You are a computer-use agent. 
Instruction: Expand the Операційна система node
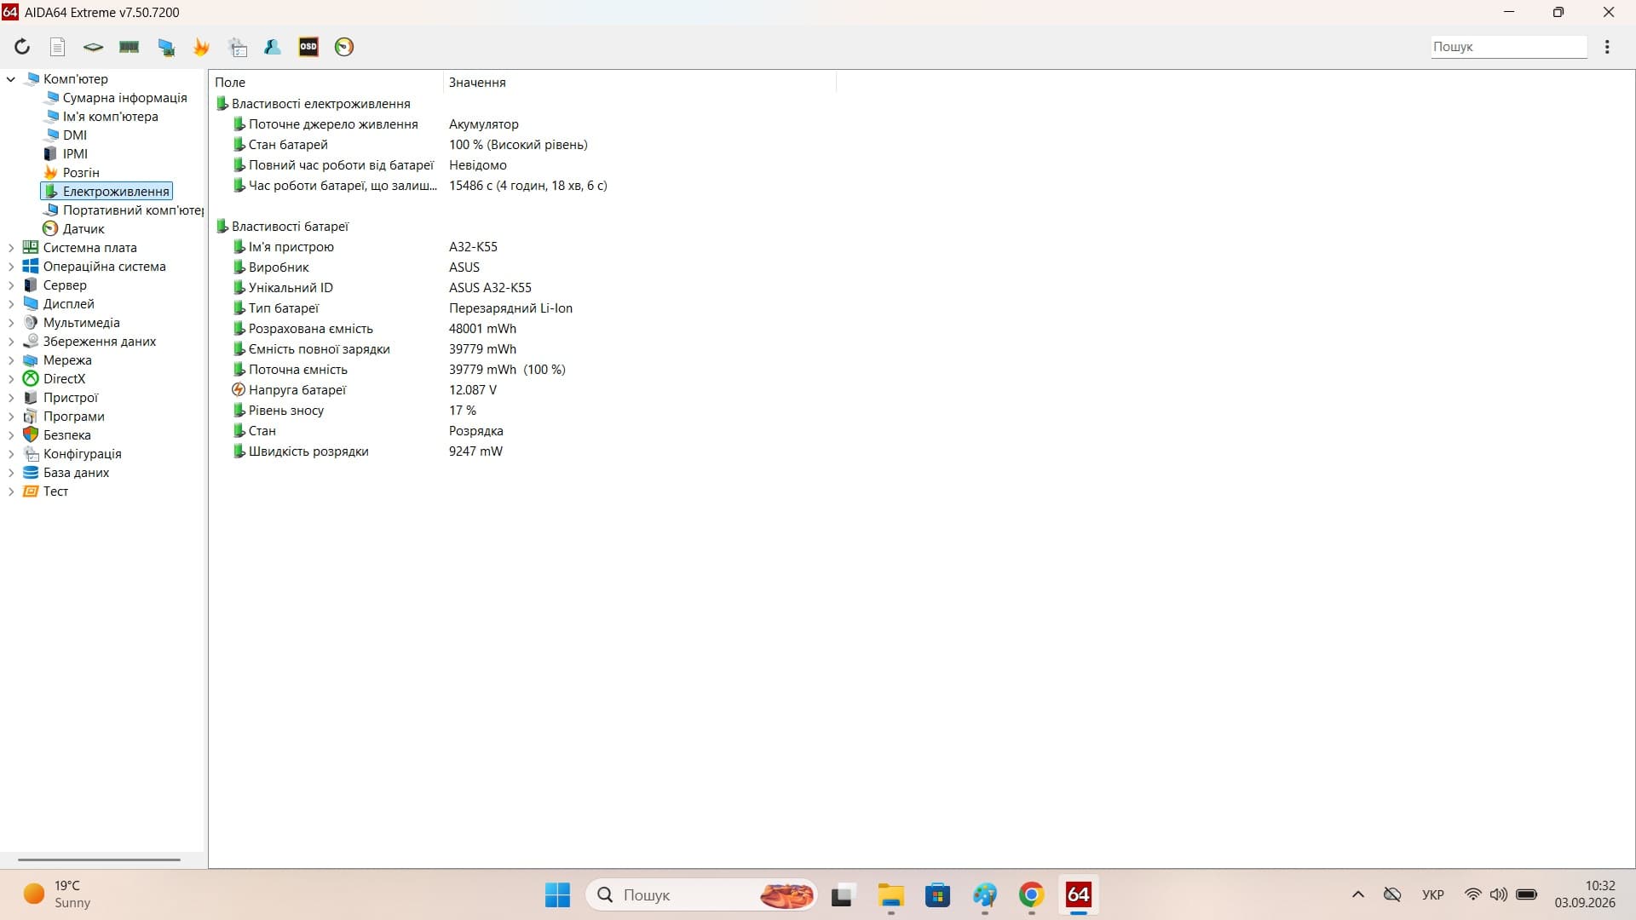[x=11, y=267]
